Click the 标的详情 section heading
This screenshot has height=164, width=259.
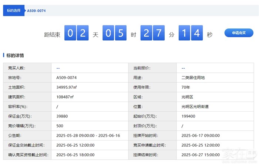pyautogui.click(x=15, y=55)
